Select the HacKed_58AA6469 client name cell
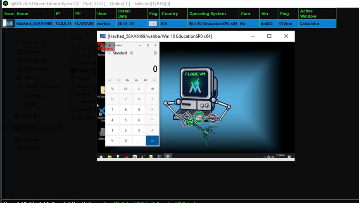The image size is (359, 203). point(34,23)
